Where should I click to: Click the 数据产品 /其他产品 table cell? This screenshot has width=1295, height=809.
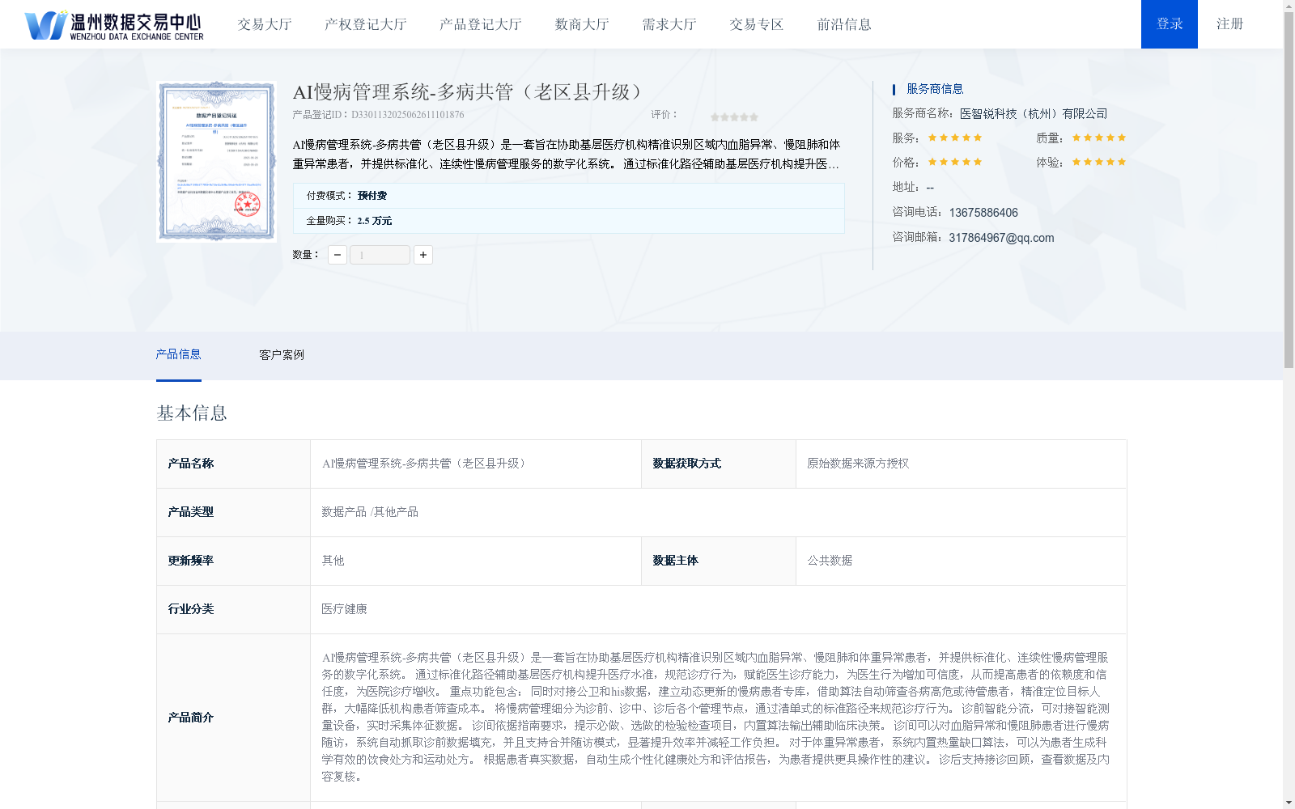coord(718,512)
